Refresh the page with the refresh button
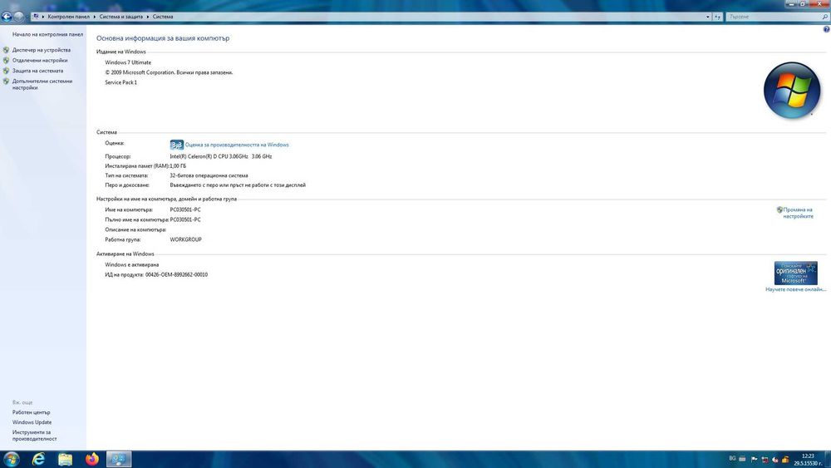The image size is (831, 468). [718, 17]
